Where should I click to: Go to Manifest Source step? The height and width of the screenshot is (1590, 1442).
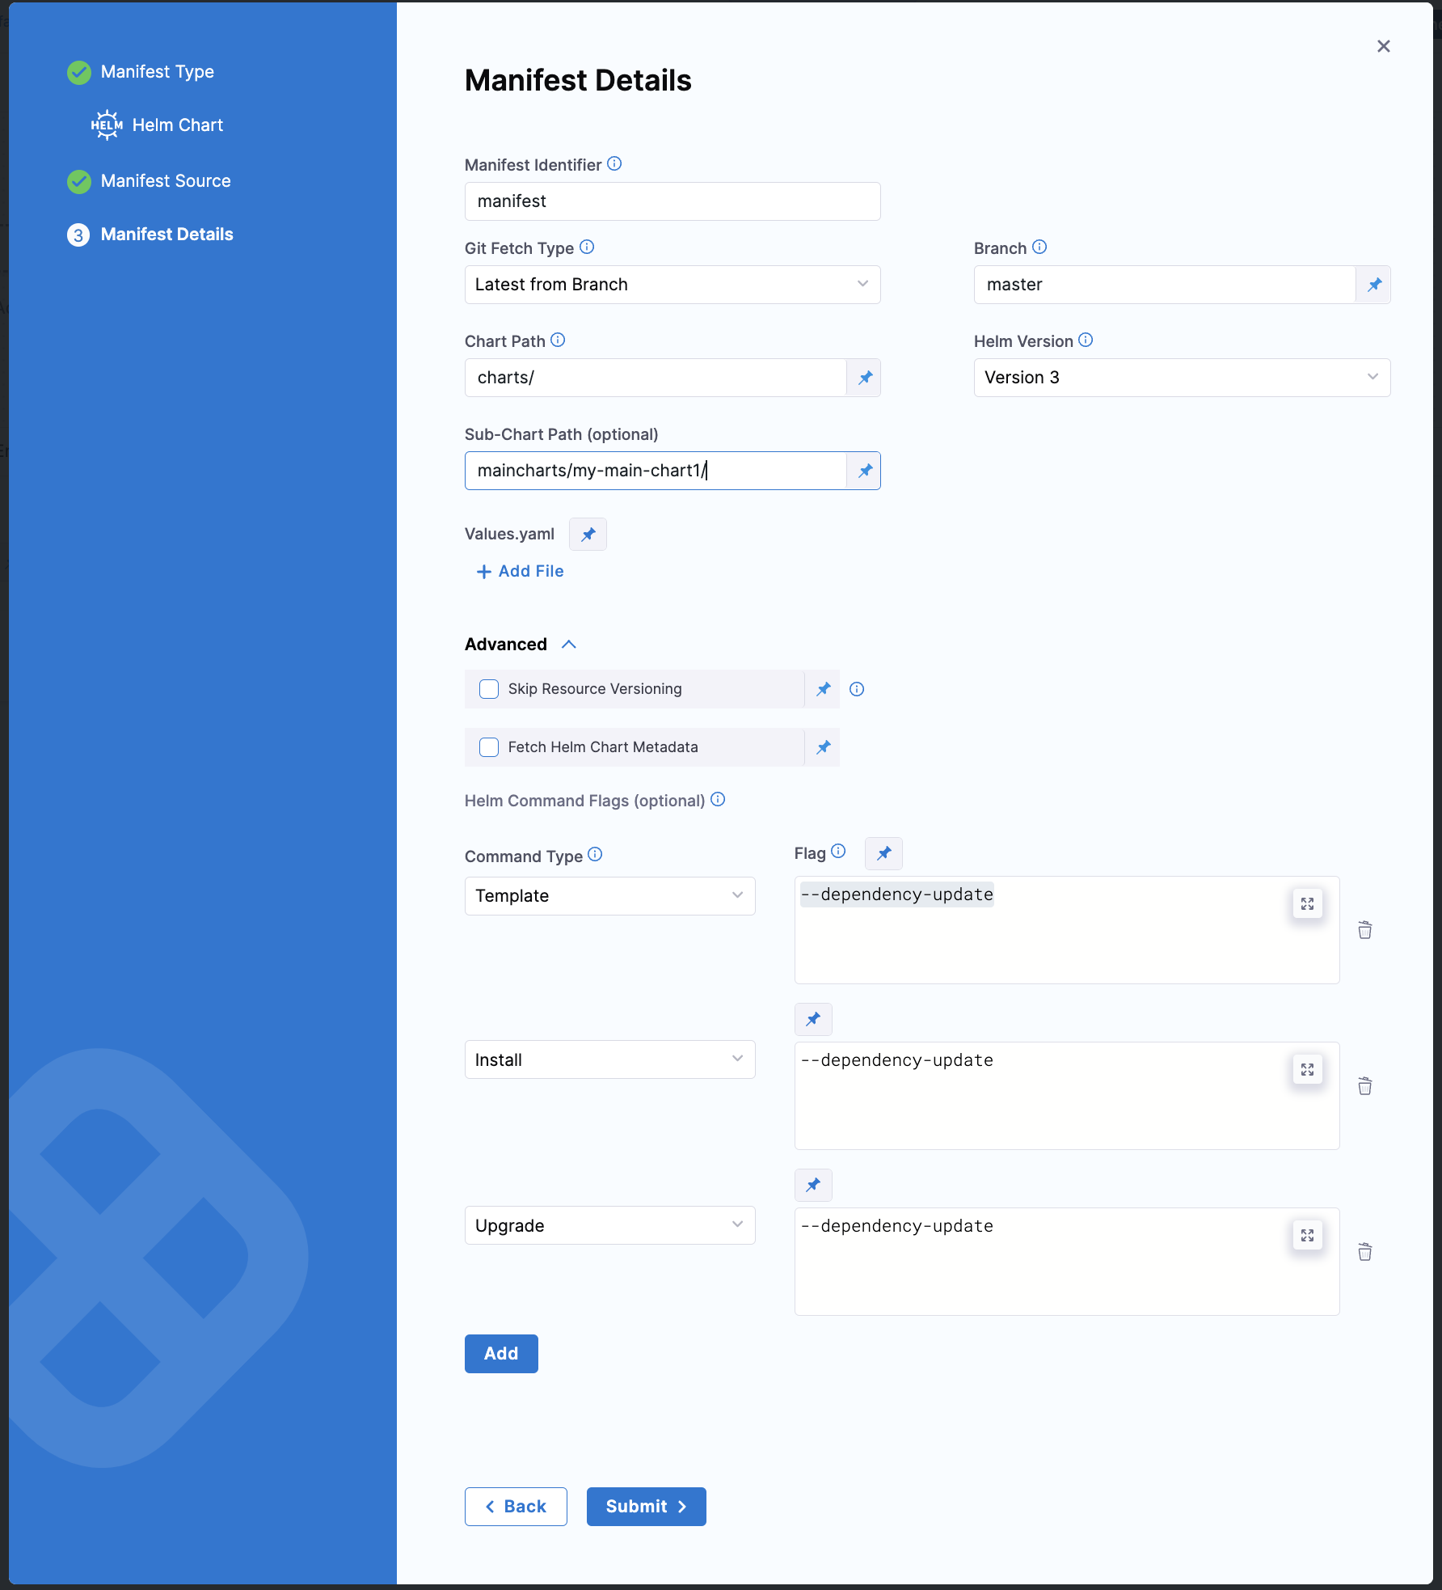165,181
